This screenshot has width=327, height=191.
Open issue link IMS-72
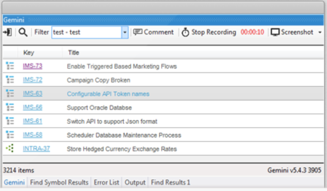[x=33, y=80]
